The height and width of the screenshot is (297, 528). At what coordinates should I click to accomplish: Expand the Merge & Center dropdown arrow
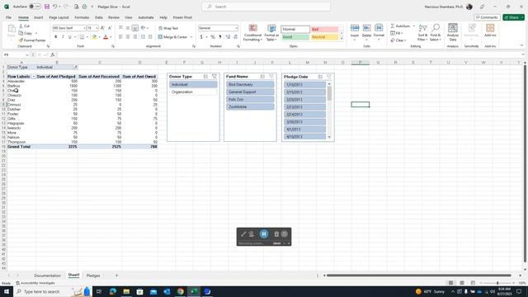pos(191,37)
